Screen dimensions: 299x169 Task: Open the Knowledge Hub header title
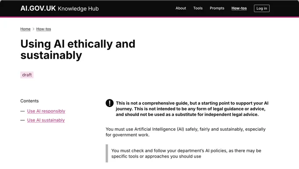click(x=78, y=9)
